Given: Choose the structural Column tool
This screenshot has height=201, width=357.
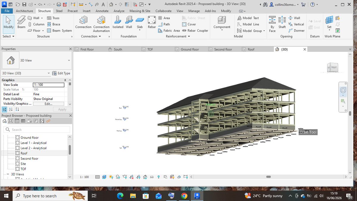Looking at the screenshot, I should [36, 24].
